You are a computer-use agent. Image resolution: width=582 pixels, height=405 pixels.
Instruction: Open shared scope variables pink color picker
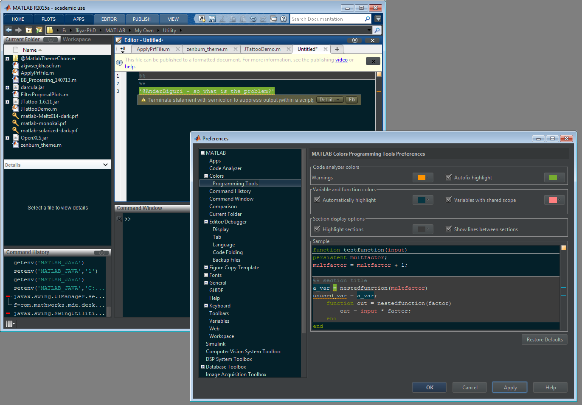pyautogui.click(x=554, y=200)
